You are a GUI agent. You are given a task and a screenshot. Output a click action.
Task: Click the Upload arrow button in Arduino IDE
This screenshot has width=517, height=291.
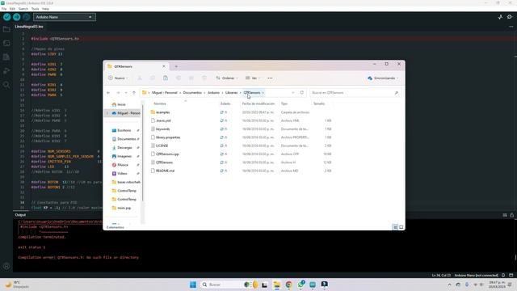16,17
